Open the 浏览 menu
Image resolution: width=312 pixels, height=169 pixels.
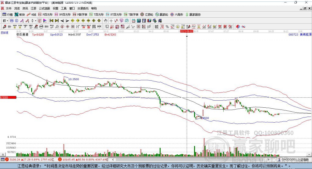coord(17,8)
